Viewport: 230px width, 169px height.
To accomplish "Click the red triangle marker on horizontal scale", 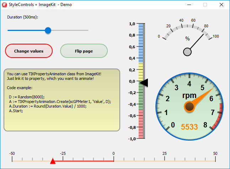I will click(x=53, y=161).
